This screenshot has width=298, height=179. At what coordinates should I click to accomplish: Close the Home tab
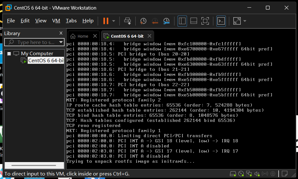95,36
